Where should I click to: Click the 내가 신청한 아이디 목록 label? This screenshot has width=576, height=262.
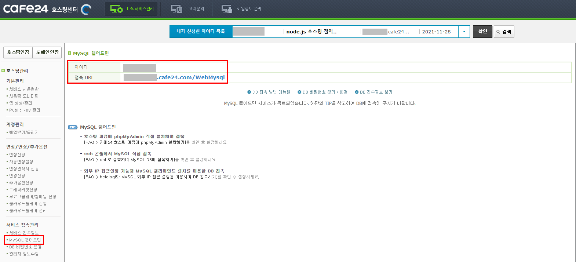pyautogui.click(x=201, y=32)
